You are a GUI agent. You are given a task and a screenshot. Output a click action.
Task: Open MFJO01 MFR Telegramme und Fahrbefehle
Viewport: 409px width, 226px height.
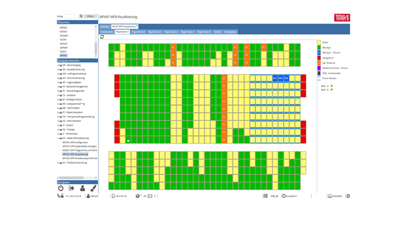[80, 150]
